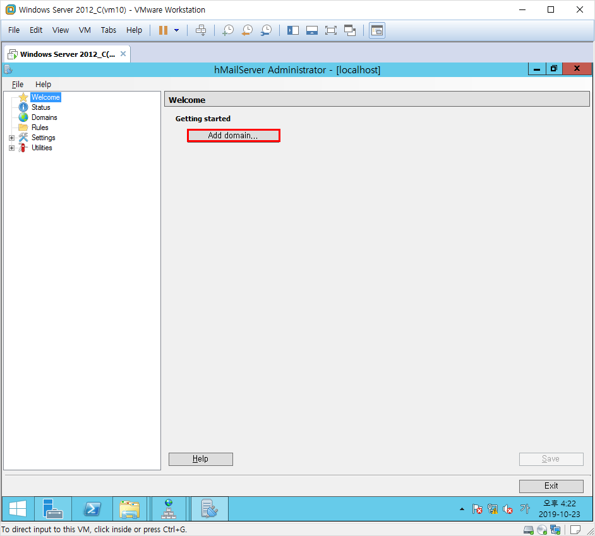Screen dimensions: 595x536
Task: Toggle the VMware library sidebar
Action: click(x=293, y=30)
